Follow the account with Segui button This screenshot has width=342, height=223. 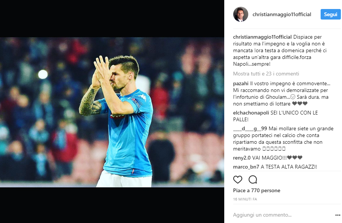pos(330,14)
